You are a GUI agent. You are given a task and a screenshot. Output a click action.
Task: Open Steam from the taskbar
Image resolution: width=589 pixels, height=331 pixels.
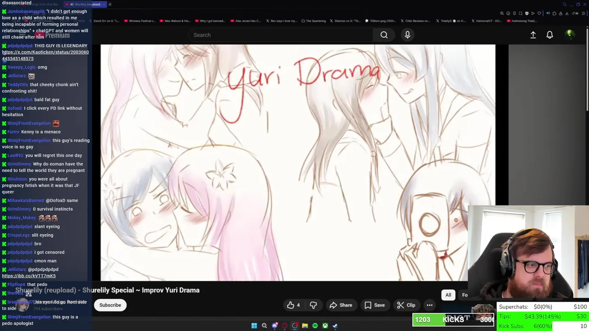[335, 325]
